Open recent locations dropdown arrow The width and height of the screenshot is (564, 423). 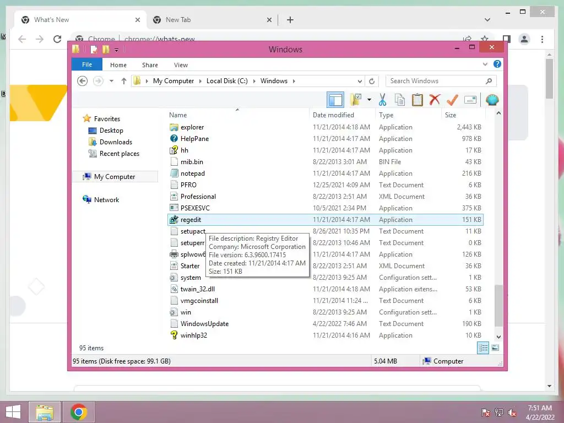(111, 81)
